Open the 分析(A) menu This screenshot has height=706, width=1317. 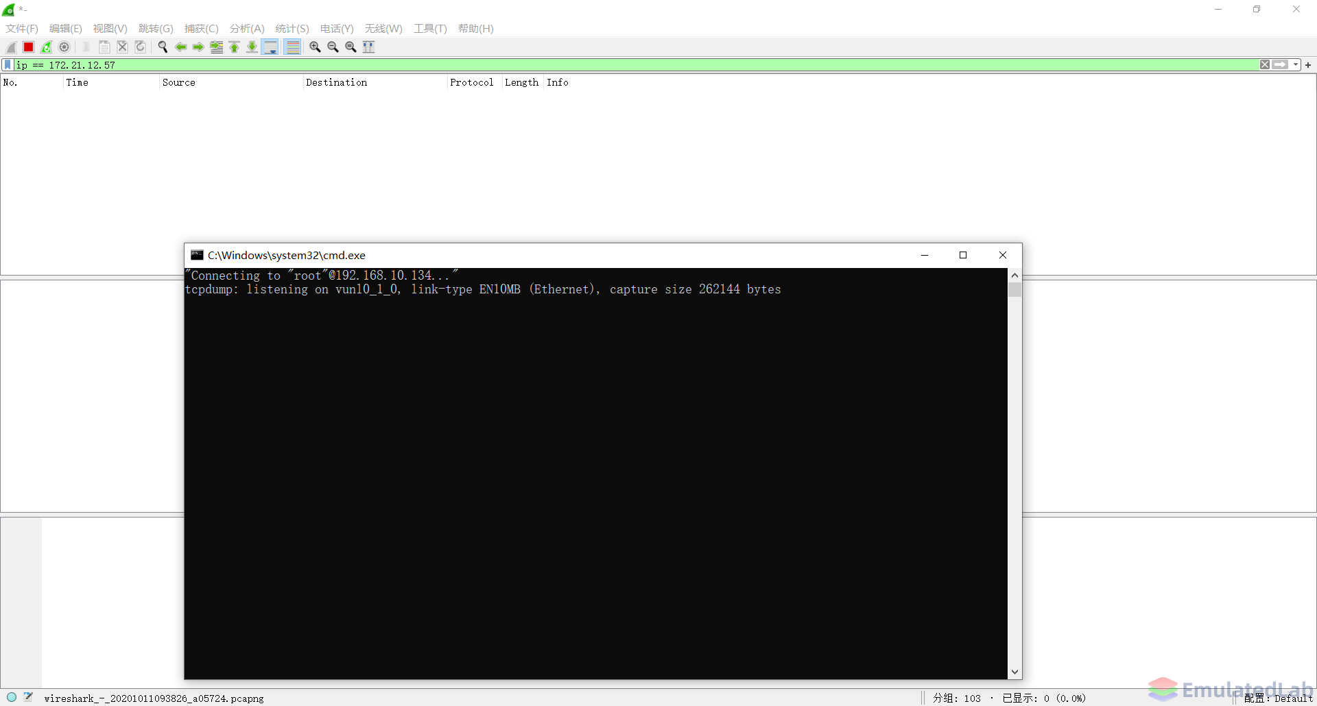click(x=247, y=29)
